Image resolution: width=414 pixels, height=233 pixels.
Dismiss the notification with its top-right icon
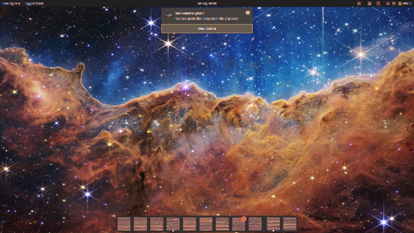248,13
